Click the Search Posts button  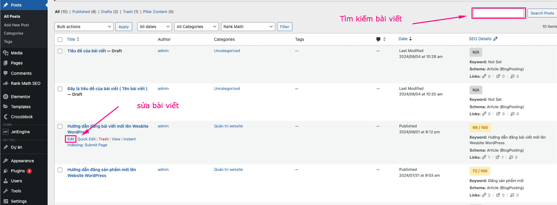(x=542, y=13)
